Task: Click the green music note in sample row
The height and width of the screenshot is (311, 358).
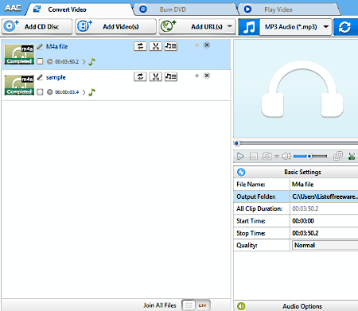Action: point(91,92)
